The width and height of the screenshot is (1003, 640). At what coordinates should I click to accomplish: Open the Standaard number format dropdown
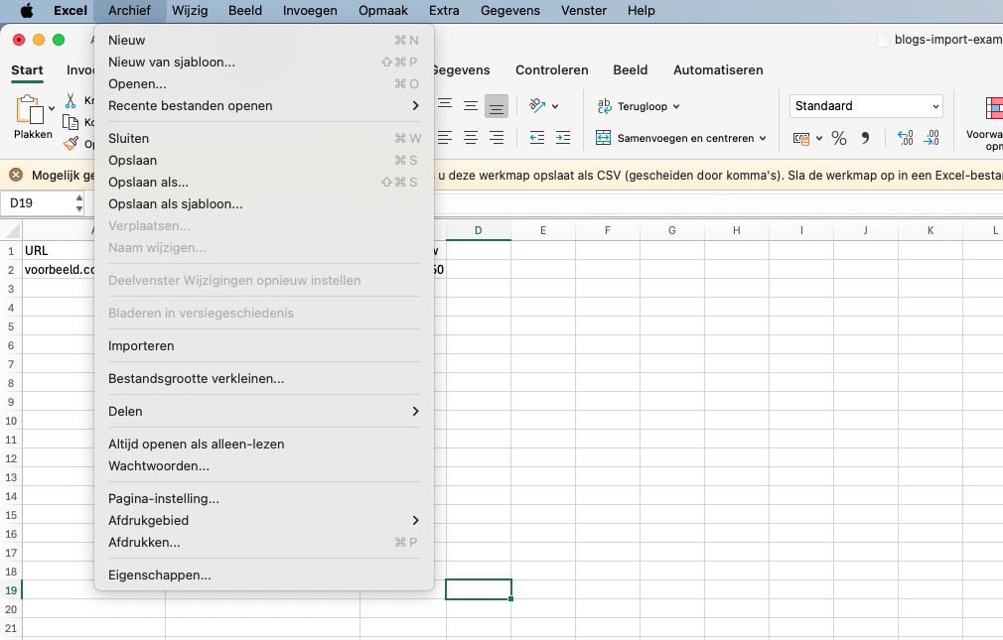[866, 106]
